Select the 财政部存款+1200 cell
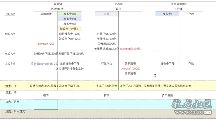The width and height of the screenshot is (216, 119). tap(70, 39)
